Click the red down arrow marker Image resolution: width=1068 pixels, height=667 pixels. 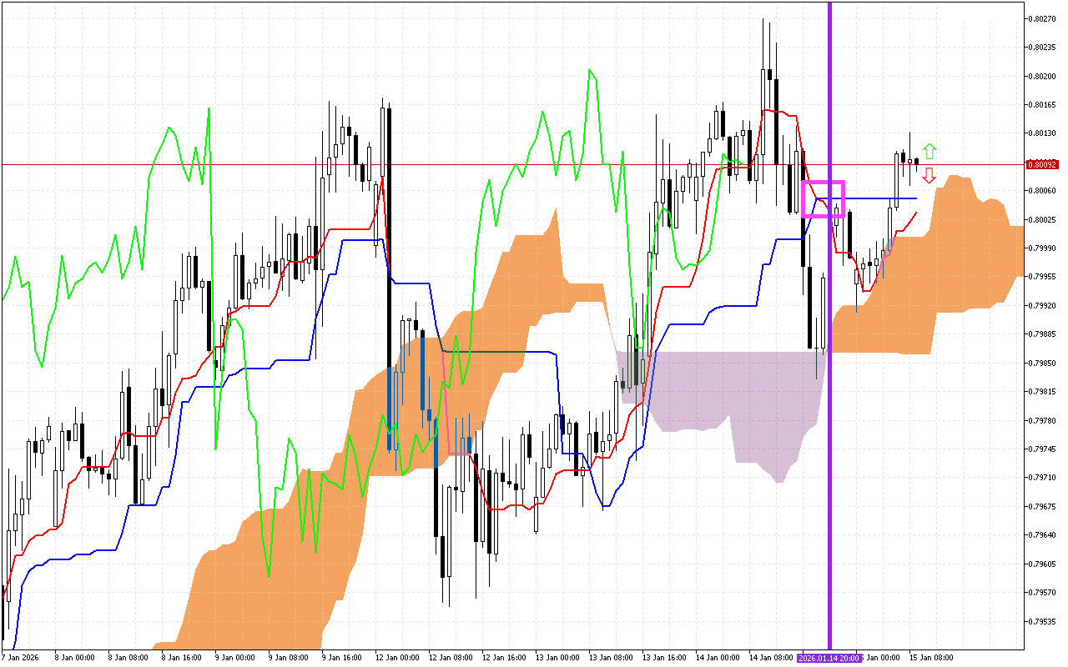(929, 175)
